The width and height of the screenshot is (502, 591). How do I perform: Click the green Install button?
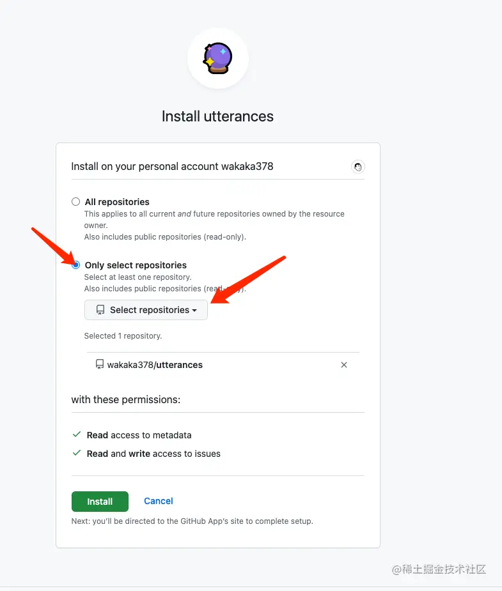coord(100,502)
